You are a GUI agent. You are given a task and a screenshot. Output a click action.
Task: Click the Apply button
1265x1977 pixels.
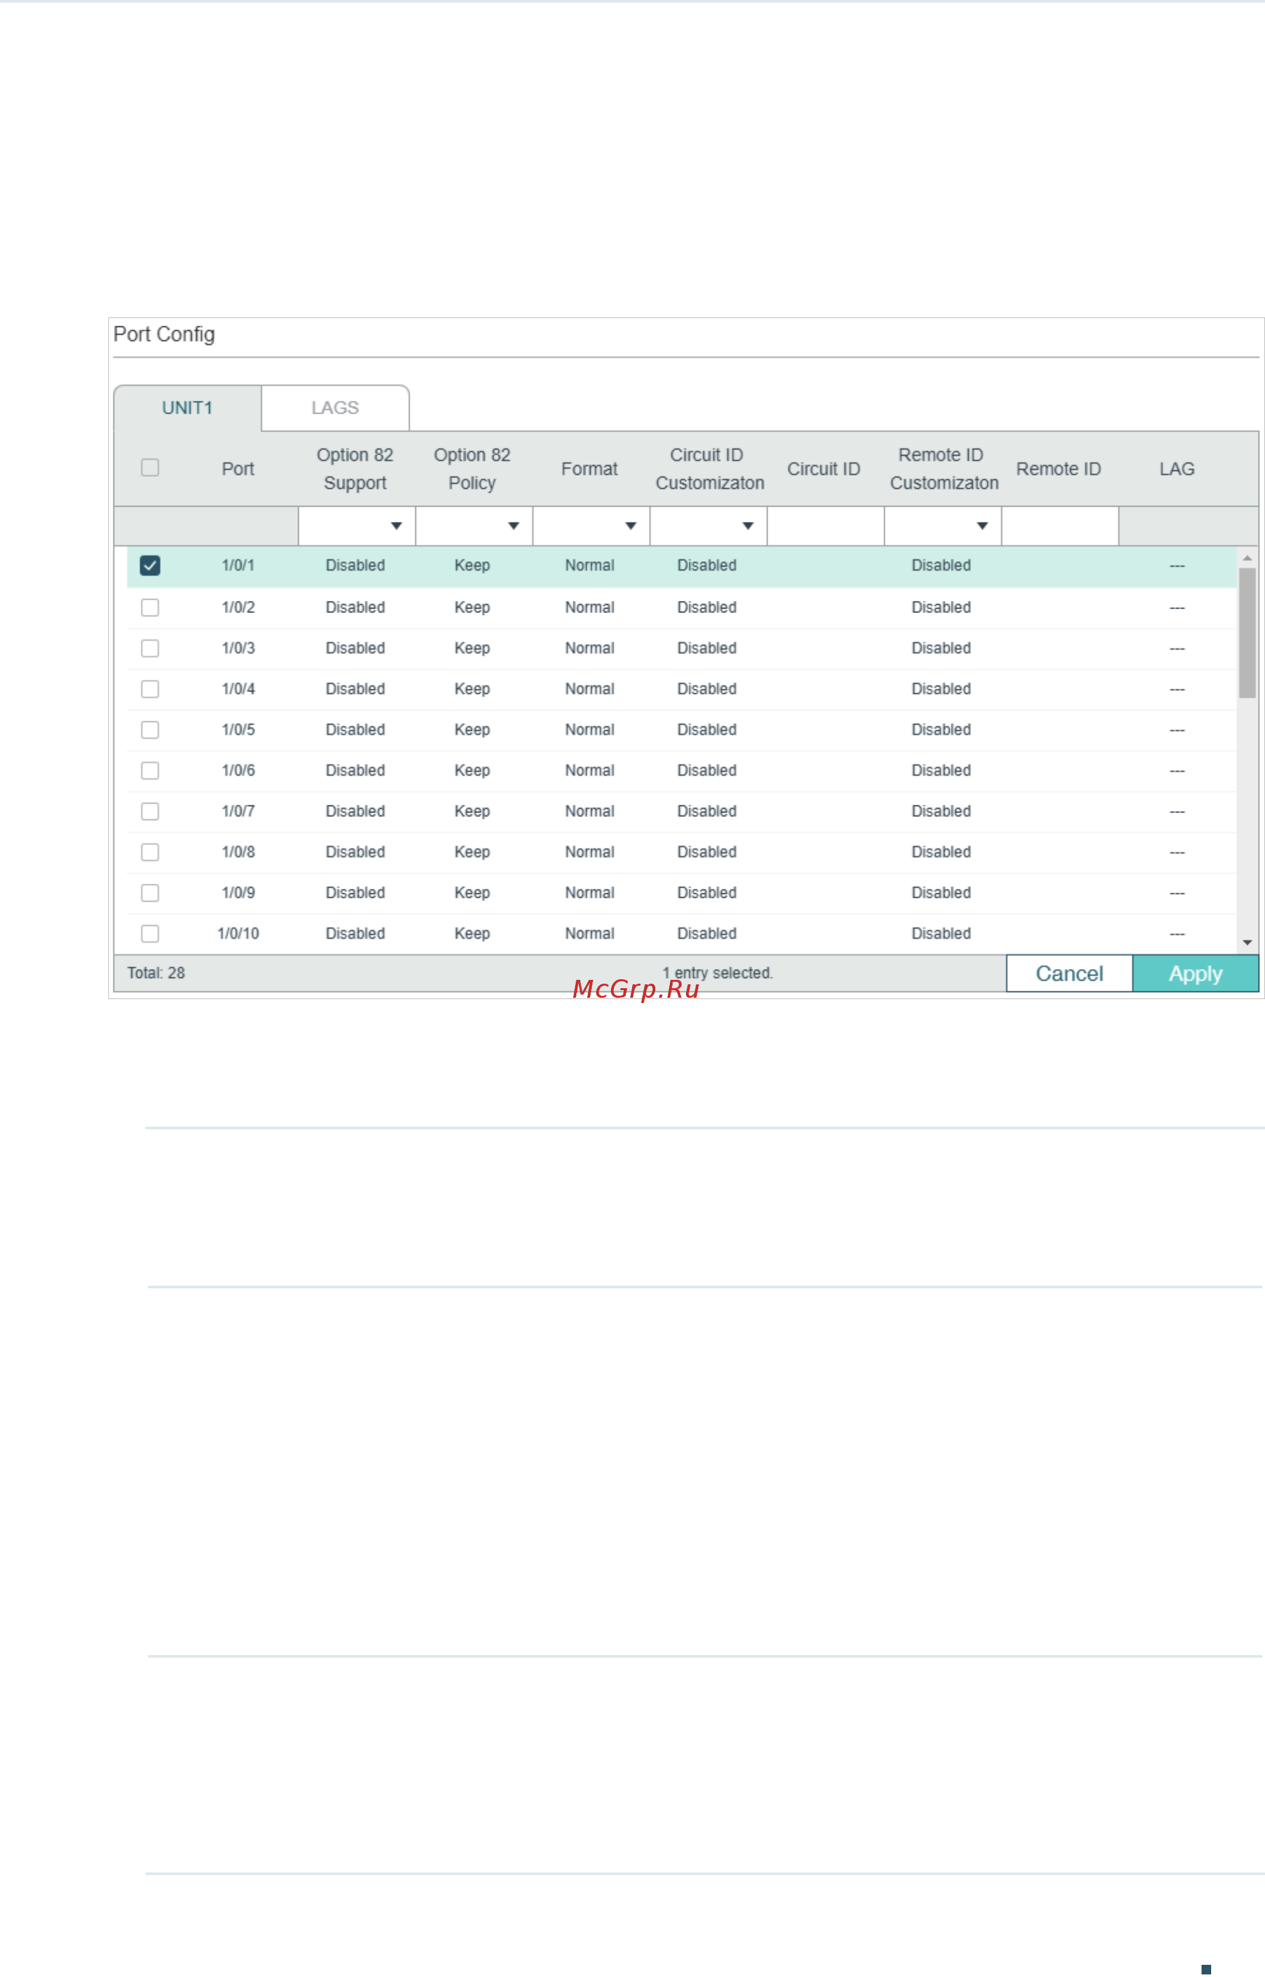pyautogui.click(x=1195, y=973)
